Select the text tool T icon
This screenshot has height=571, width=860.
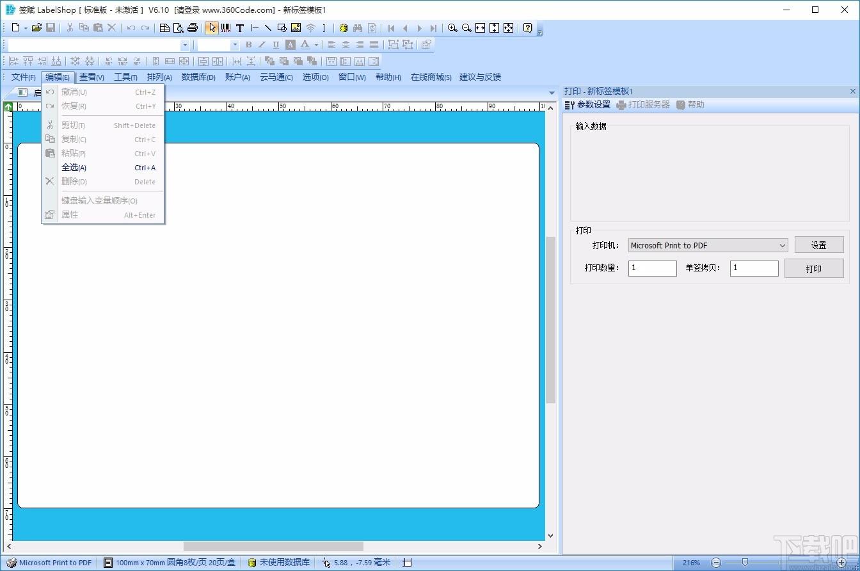pos(240,28)
